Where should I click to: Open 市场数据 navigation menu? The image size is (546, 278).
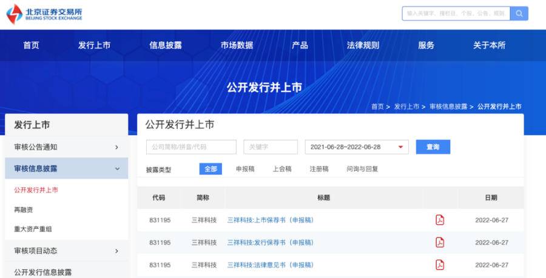pos(237,45)
